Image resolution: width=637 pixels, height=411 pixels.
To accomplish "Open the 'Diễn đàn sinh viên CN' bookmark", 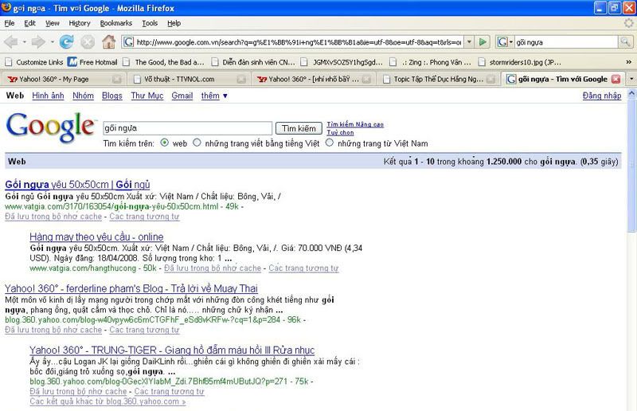I will [253, 62].
